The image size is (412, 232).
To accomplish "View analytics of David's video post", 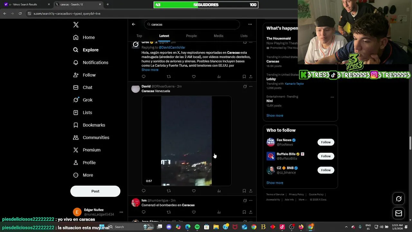I will point(219,191).
